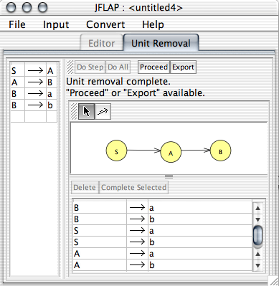
Task: Select the B → a row in bottom table
Action: coord(162,208)
